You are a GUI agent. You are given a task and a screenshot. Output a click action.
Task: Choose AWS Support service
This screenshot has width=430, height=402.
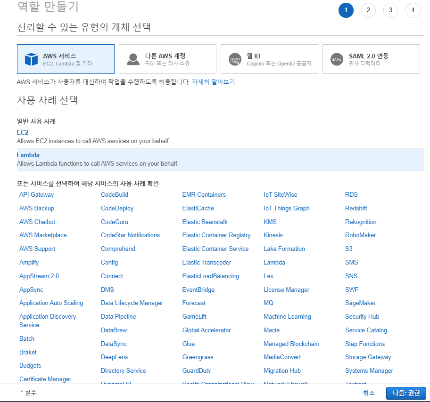click(x=37, y=249)
